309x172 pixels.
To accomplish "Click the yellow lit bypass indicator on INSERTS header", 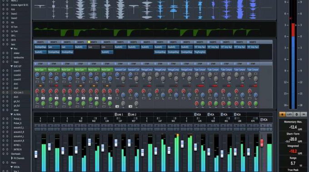I will click(89, 42).
